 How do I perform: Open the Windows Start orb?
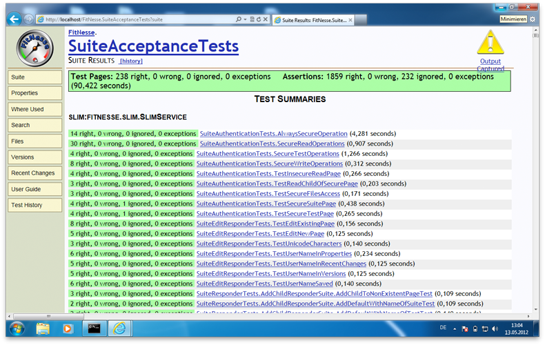[17, 328]
